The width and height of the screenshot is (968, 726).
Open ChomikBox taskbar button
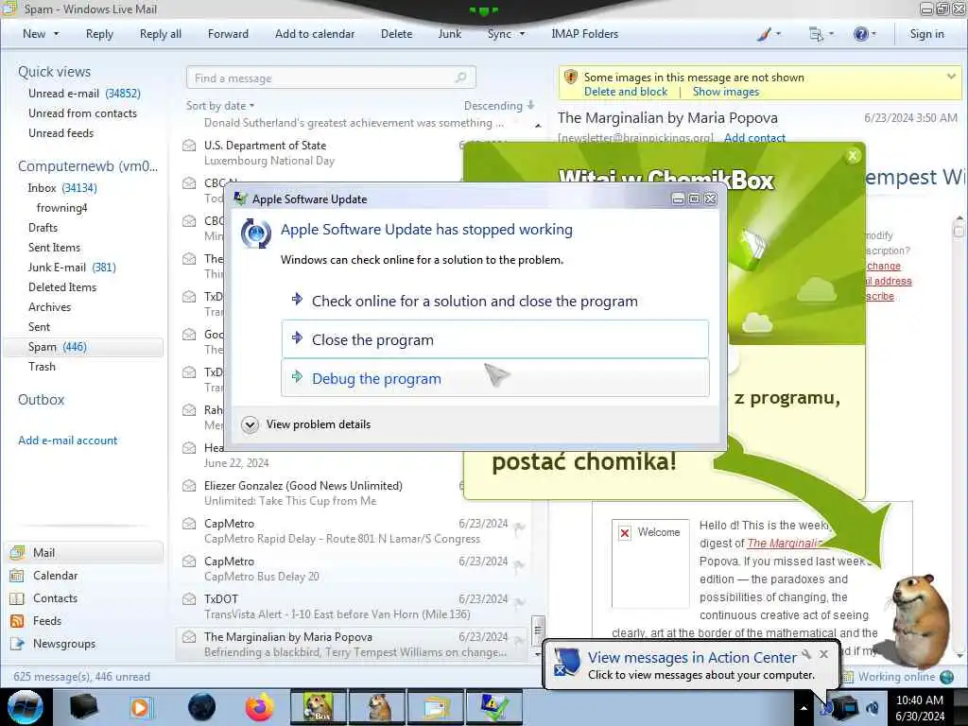click(x=320, y=707)
